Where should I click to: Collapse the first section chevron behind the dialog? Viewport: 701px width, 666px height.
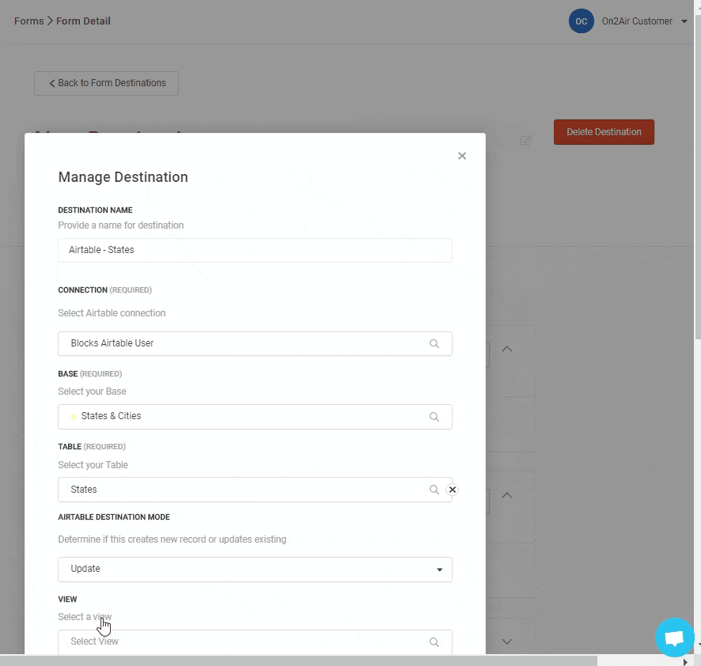[x=507, y=349]
